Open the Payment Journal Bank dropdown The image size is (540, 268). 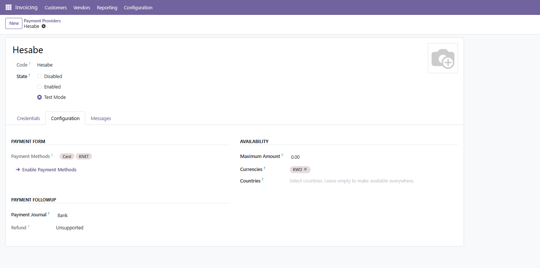[142, 216]
